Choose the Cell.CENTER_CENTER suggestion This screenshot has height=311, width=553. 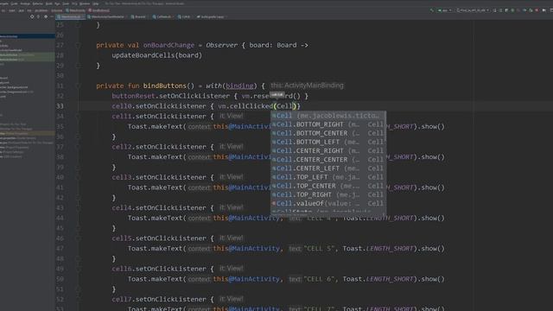point(328,160)
